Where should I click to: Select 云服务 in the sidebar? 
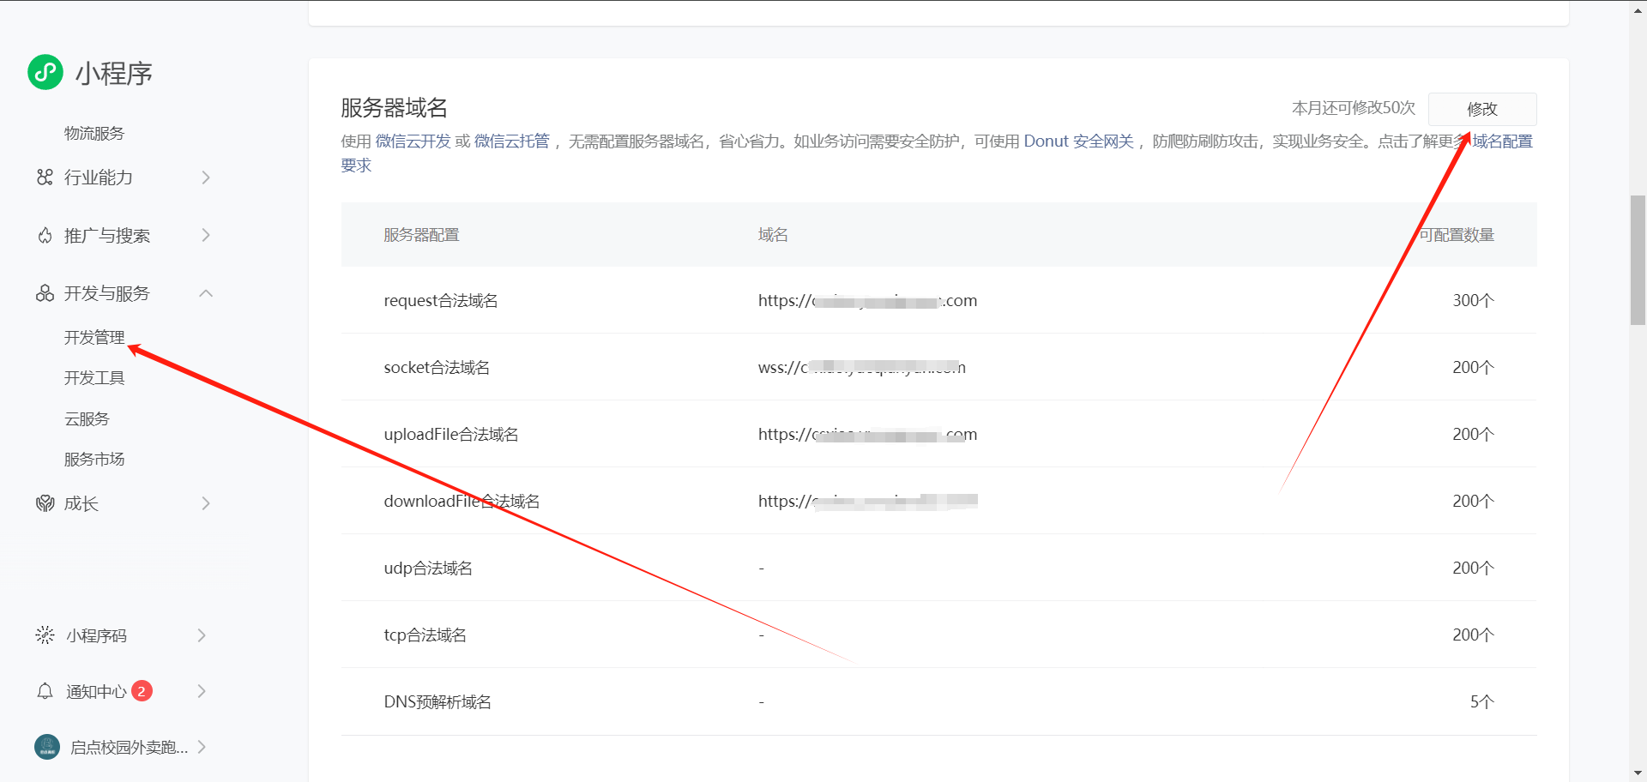click(87, 419)
